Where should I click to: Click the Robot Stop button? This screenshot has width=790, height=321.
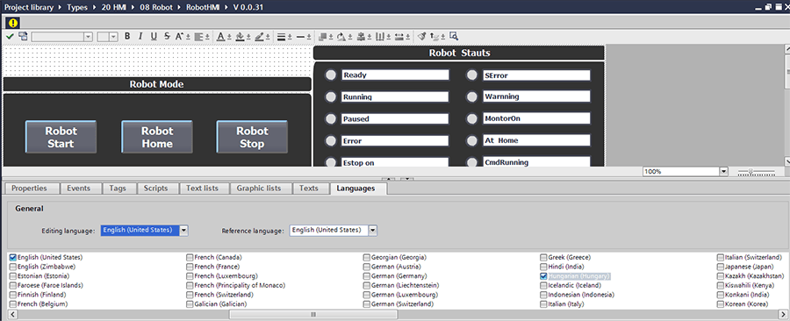(252, 137)
